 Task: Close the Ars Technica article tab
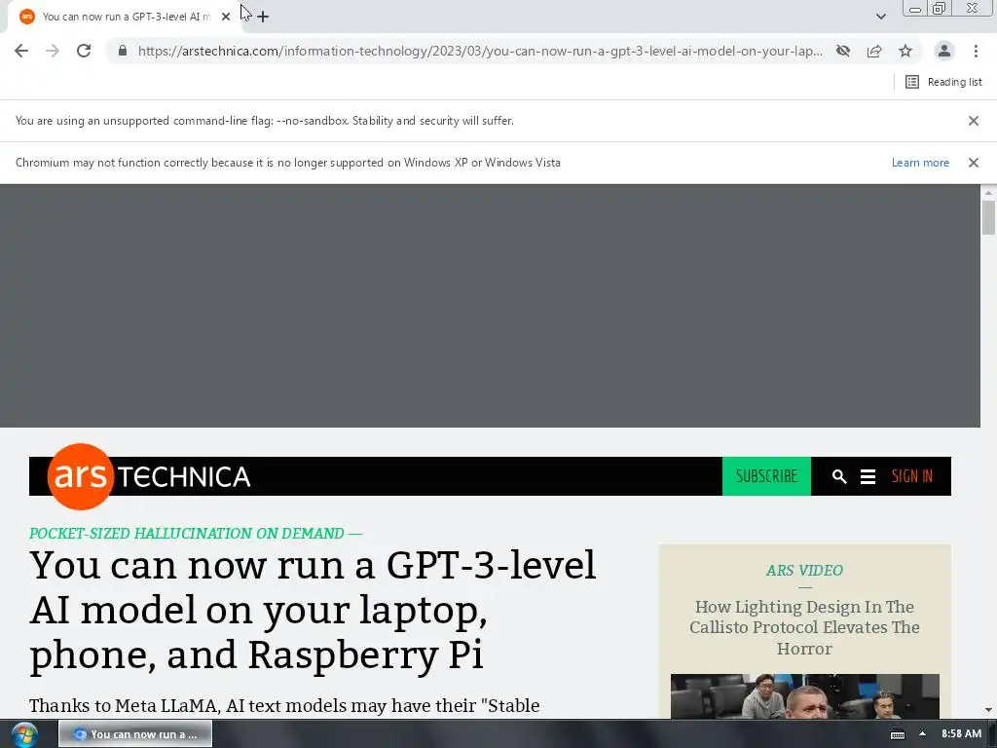point(226,17)
